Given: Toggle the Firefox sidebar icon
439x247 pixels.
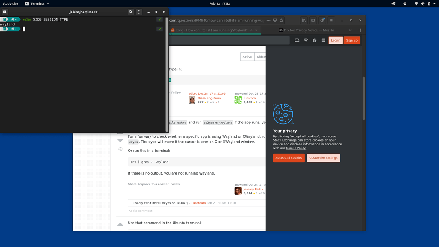Looking at the screenshot, I should point(313,20).
